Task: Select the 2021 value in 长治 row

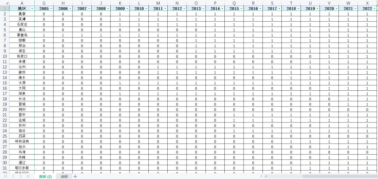Action: [348, 99]
